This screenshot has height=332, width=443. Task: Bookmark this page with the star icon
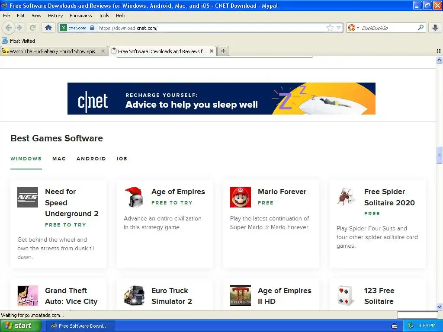click(x=330, y=28)
